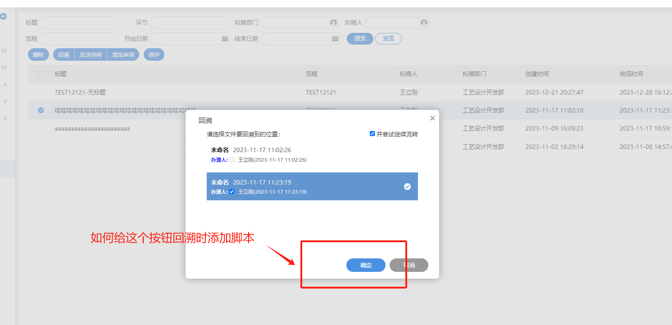This screenshot has width=672, height=325.
Task: Click the blue plus icon in the sidebar
Action: pos(4,16)
